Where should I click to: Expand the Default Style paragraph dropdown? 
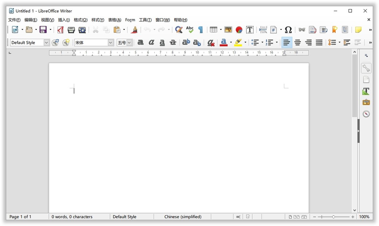pos(46,43)
